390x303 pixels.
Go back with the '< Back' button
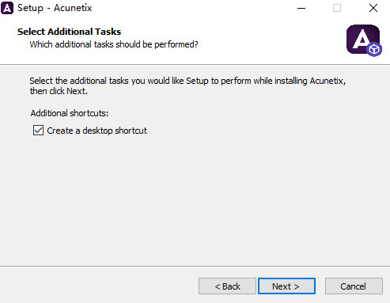[x=227, y=286]
